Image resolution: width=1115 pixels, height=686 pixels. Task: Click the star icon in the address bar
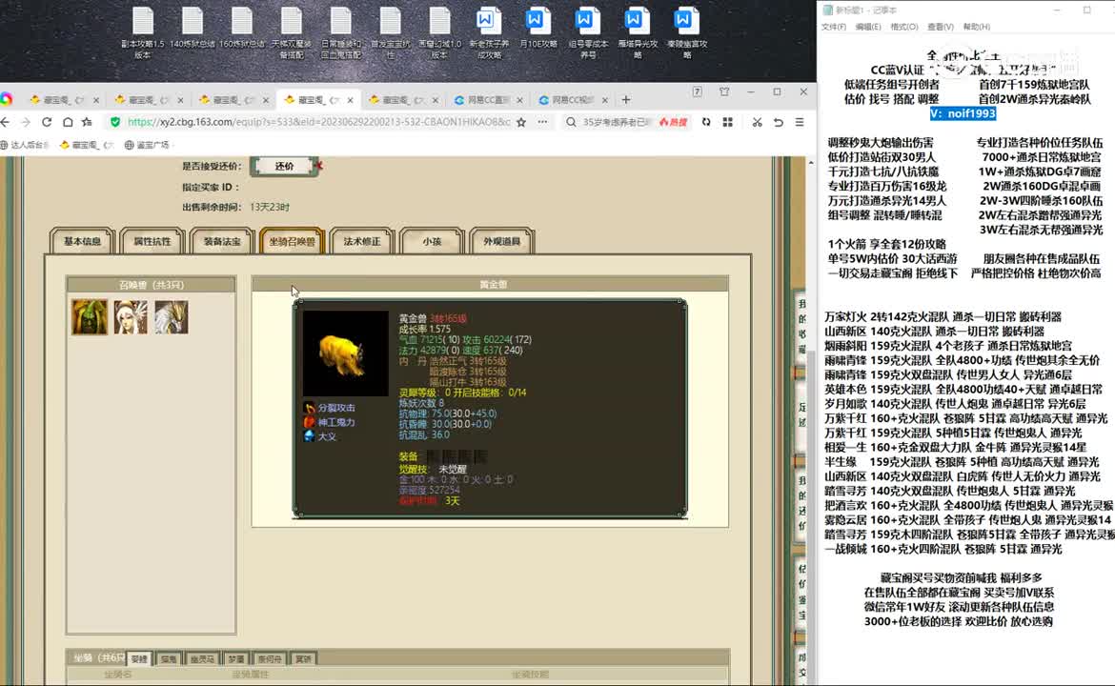pyautogui.click(x=521, y=122)
